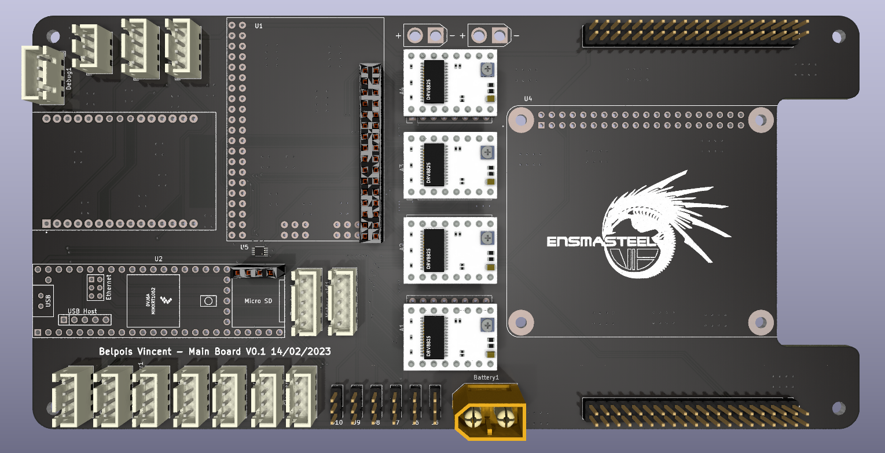Click the U4 bottom-right mounting pad
Screen dimensions: 885x453
(761, 322)
